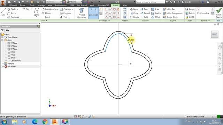This screenshot has width=223, height=125.
Task: Select the Spline tool
Action: point(36,12)
